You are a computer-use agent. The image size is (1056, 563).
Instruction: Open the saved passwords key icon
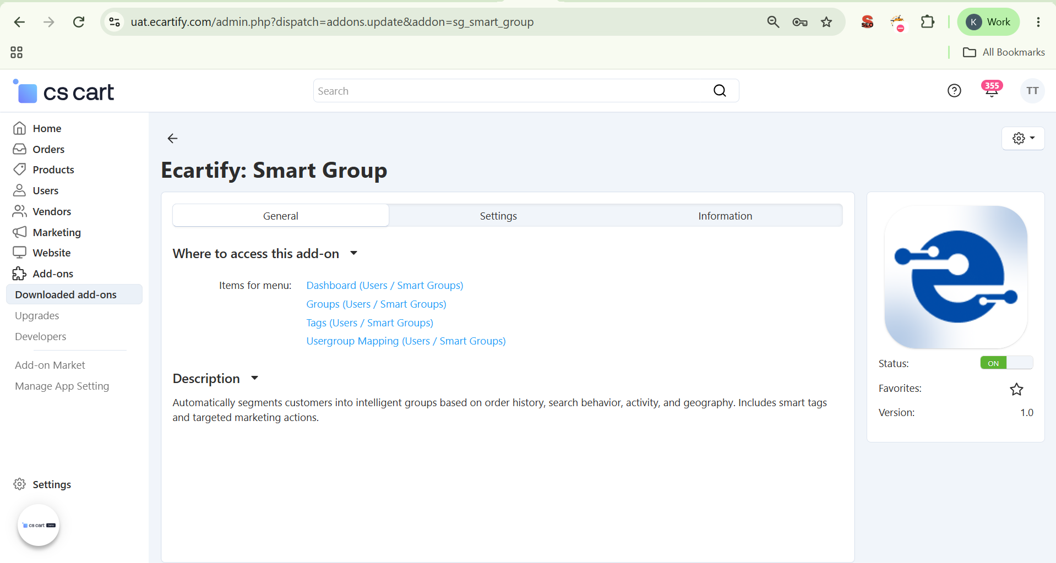coord(799,22)
